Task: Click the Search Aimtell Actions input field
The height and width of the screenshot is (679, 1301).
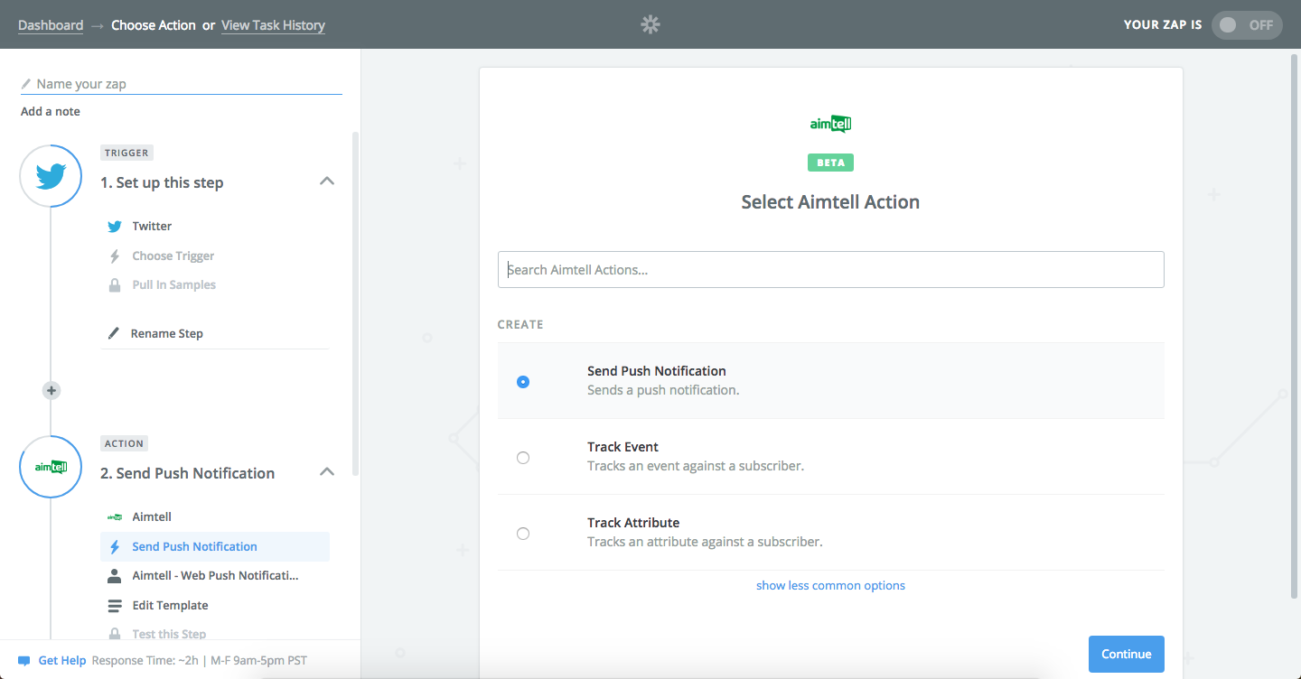Action: [830, 270]
